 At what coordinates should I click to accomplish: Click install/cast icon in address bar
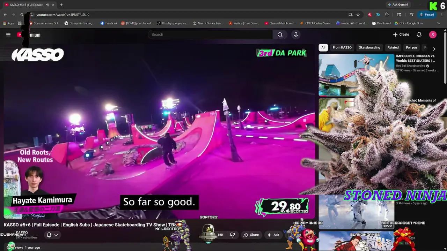click(x=350, y=15)
